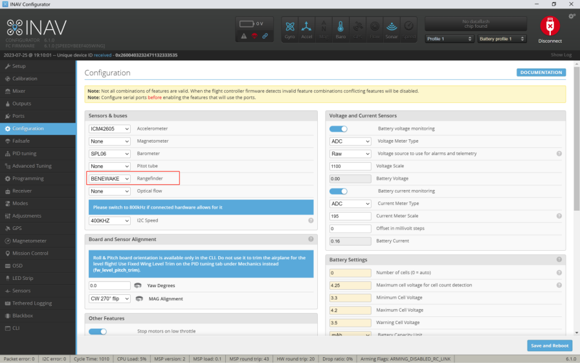The height and width of the screenshot is (363, 580).
Task: Click the MAG Alignment orientation icon
Action: tap(139, 299)
